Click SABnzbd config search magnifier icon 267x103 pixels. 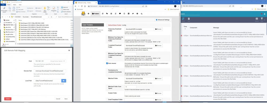(142, 14)
